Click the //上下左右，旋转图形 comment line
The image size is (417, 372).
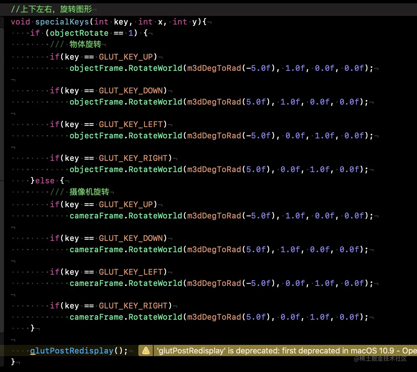tap(51, 9)
